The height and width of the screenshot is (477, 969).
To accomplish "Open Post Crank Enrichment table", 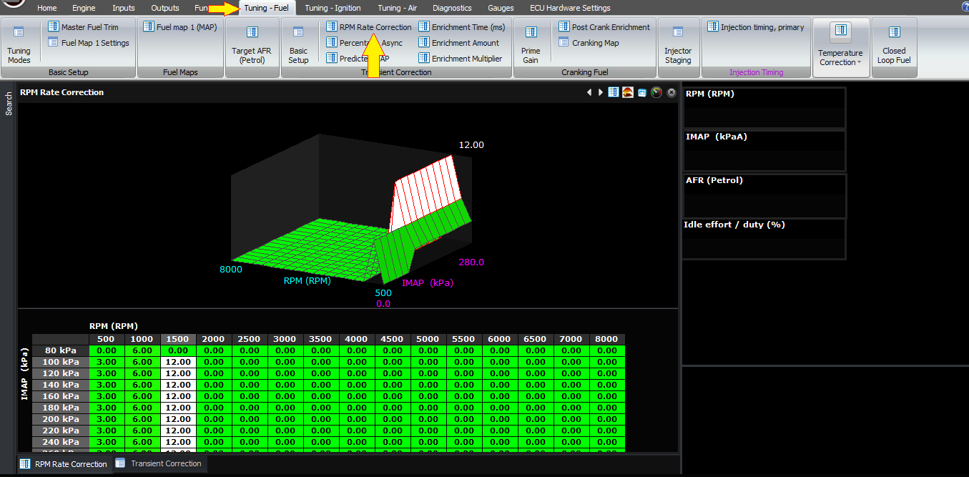I will tap(604, 27).
